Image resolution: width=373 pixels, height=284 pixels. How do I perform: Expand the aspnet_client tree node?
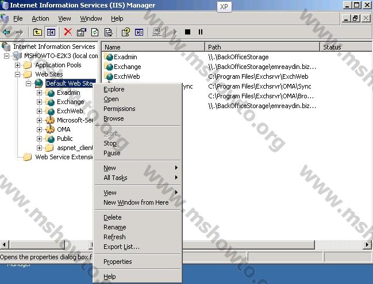(x=39, y=148)
